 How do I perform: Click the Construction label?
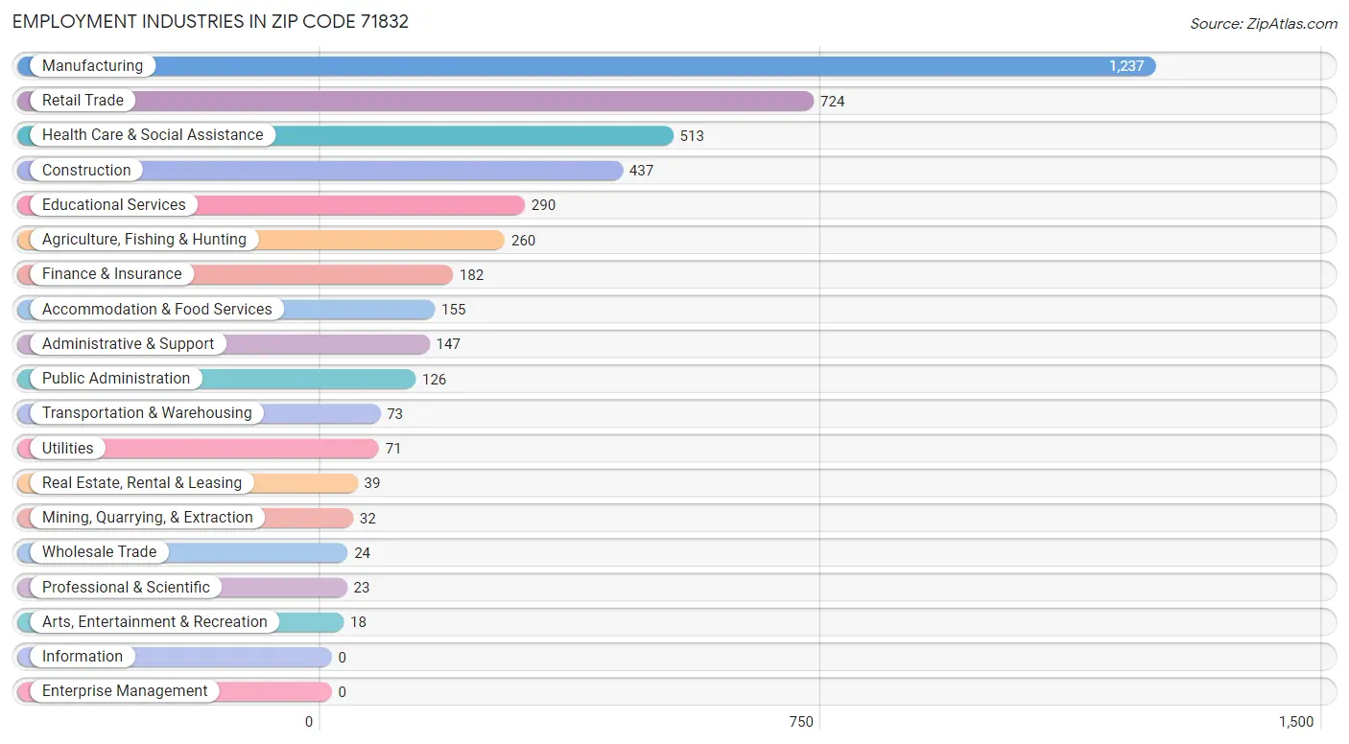pos(86,171)
